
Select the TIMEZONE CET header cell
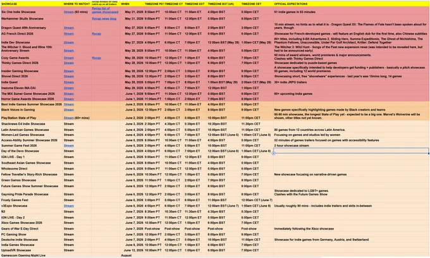coord(257,4)
